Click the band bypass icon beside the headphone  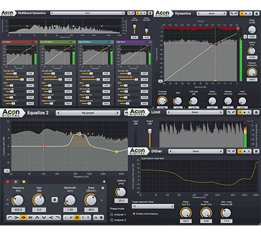101,217
